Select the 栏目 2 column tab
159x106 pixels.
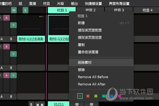click(x=90, y=10)
